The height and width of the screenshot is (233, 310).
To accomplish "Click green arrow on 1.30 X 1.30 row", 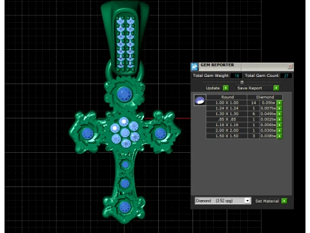I will (x=280, y=114).
